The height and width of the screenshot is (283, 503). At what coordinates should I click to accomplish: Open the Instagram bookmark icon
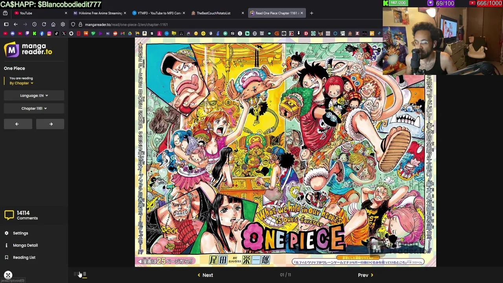49,33
